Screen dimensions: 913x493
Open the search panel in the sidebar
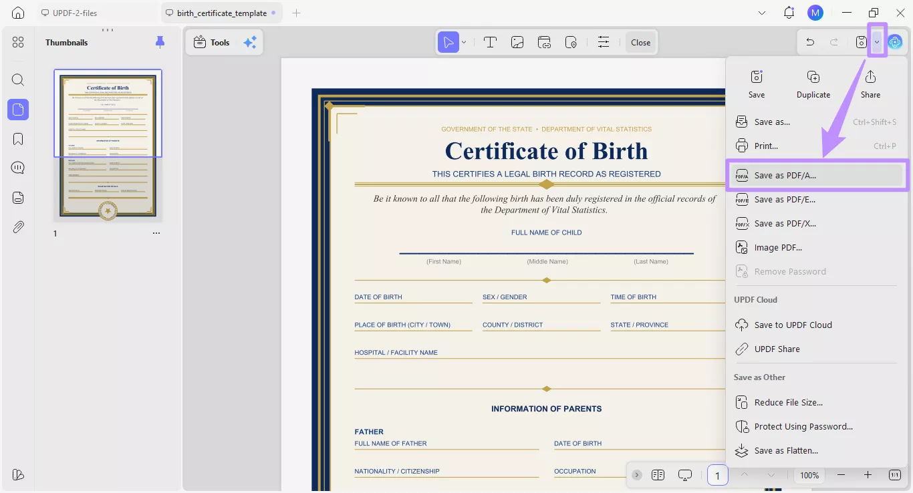17,79
